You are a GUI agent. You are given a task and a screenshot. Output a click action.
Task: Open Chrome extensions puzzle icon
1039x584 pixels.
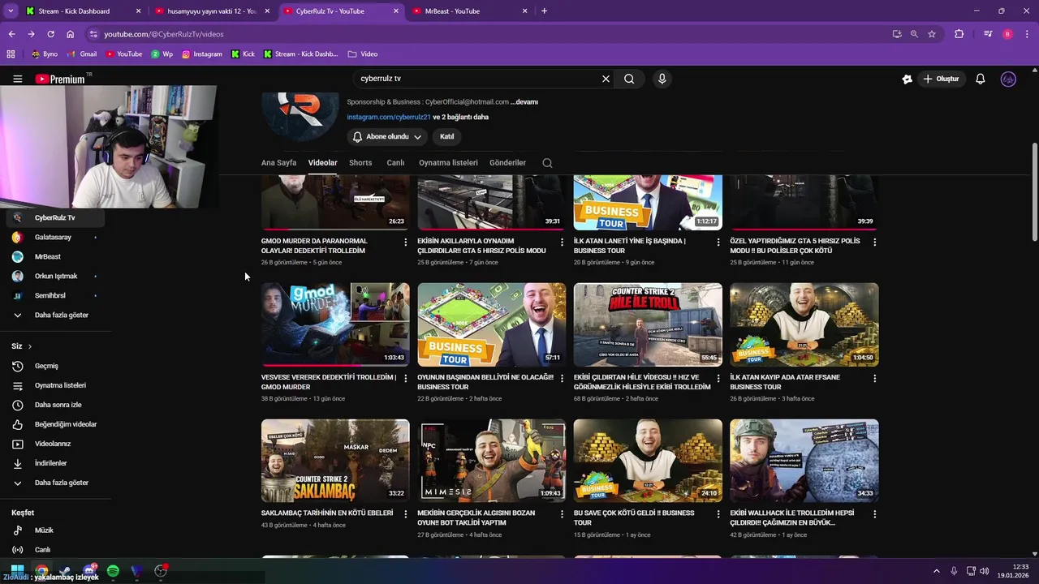pyautogui.click(x=959, y=34)
